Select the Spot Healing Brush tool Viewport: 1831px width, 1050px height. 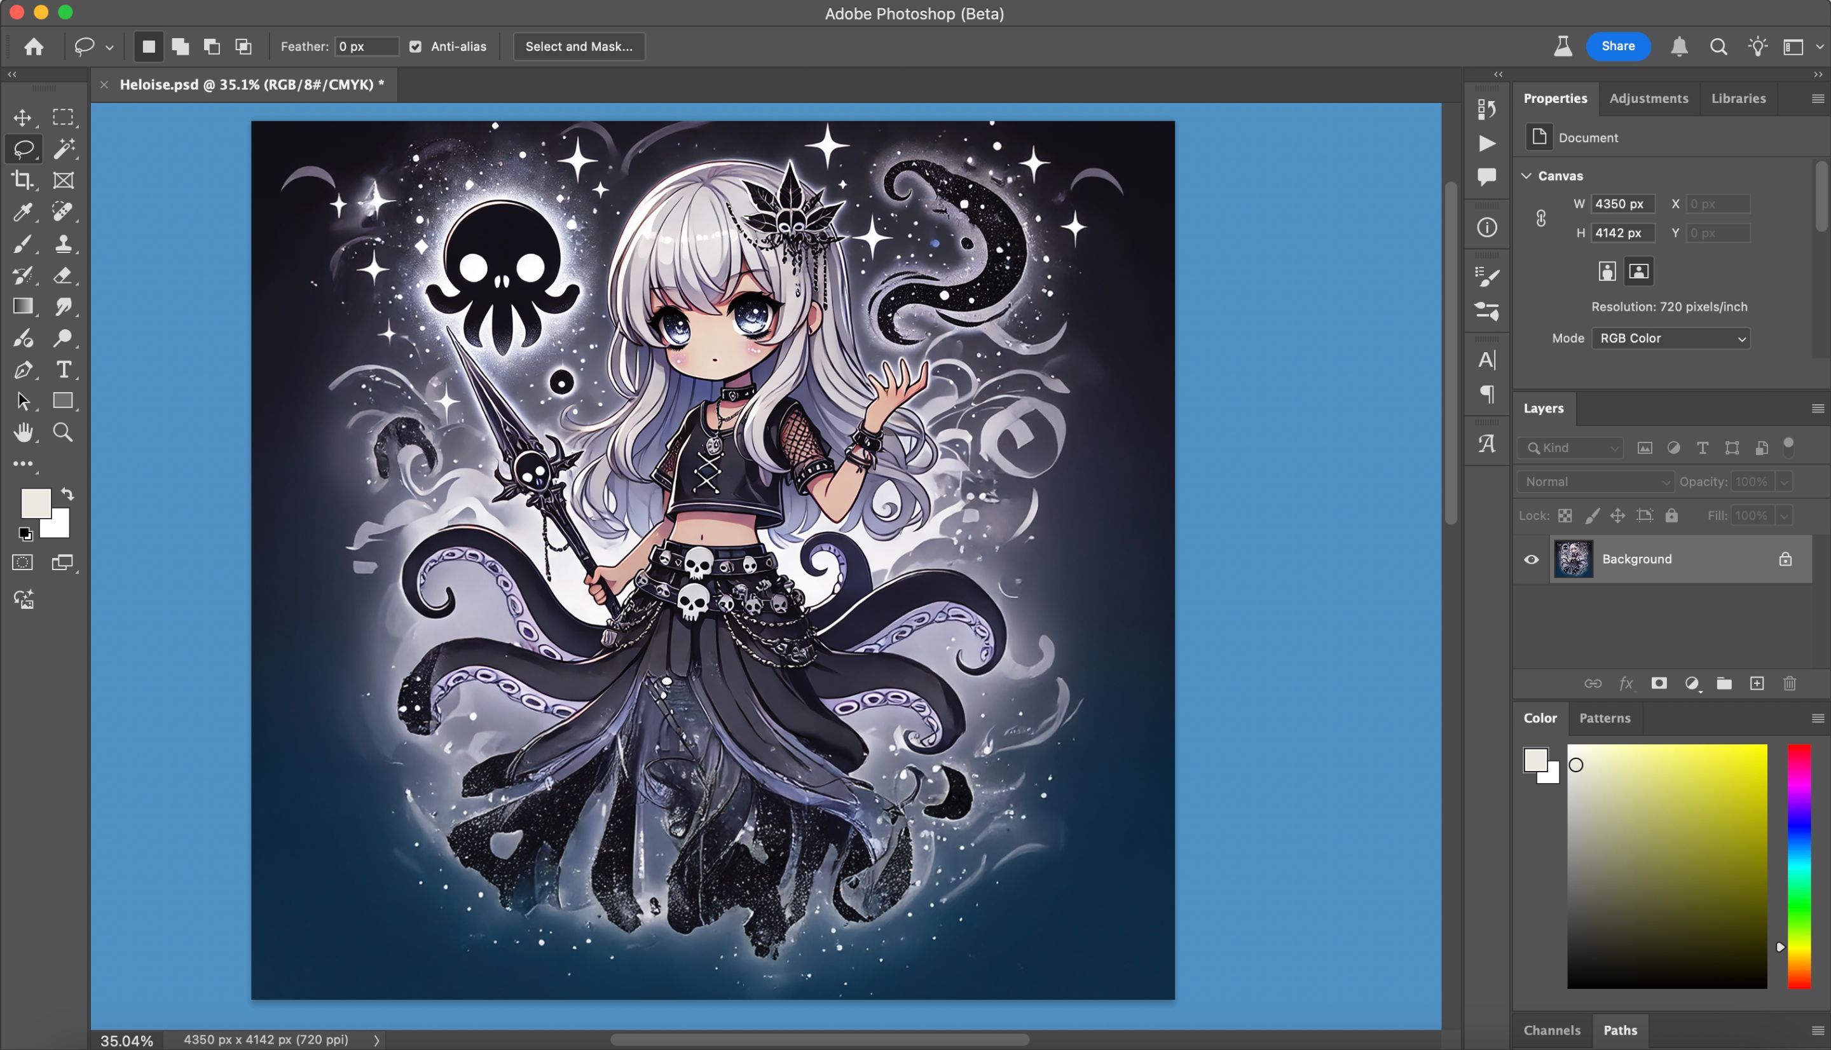coord(63,212)
